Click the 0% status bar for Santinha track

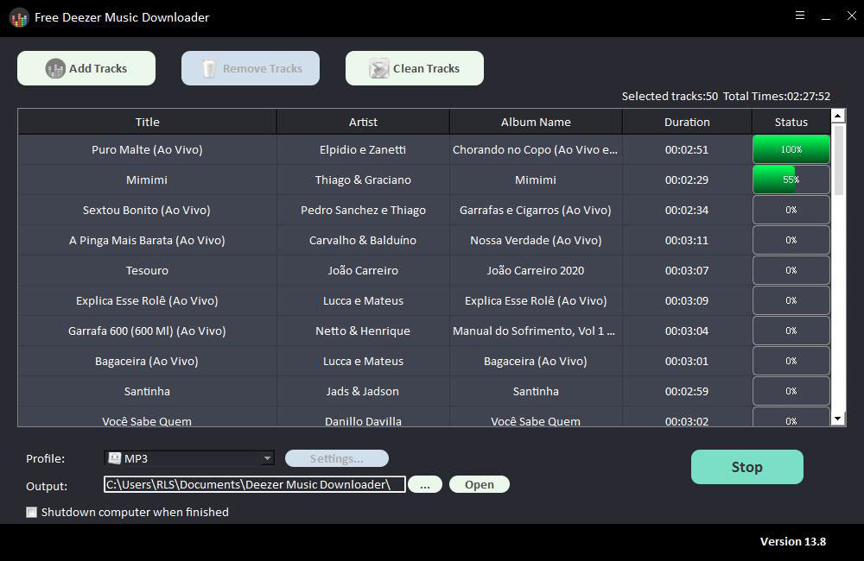tap(791, 392)
